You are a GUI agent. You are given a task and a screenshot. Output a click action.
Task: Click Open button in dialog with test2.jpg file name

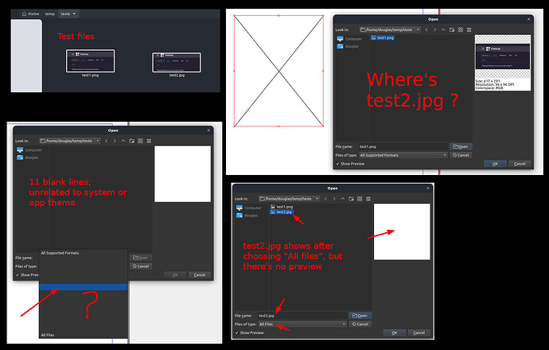click(x=360, y=316)
